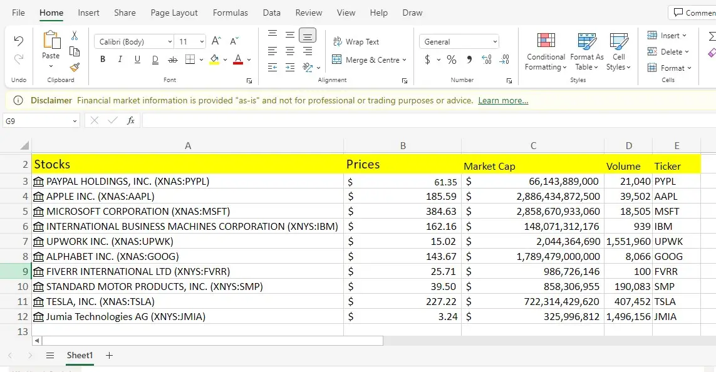This screenshot has width=716, height=372.
Task: Click the Increase Decimal icon
Action: coord(486,59)
